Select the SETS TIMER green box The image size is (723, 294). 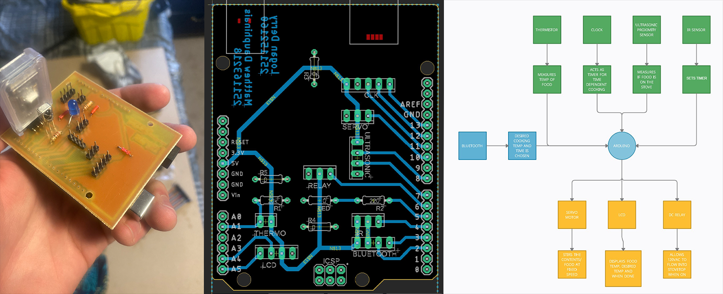click(x=696, y=78)
